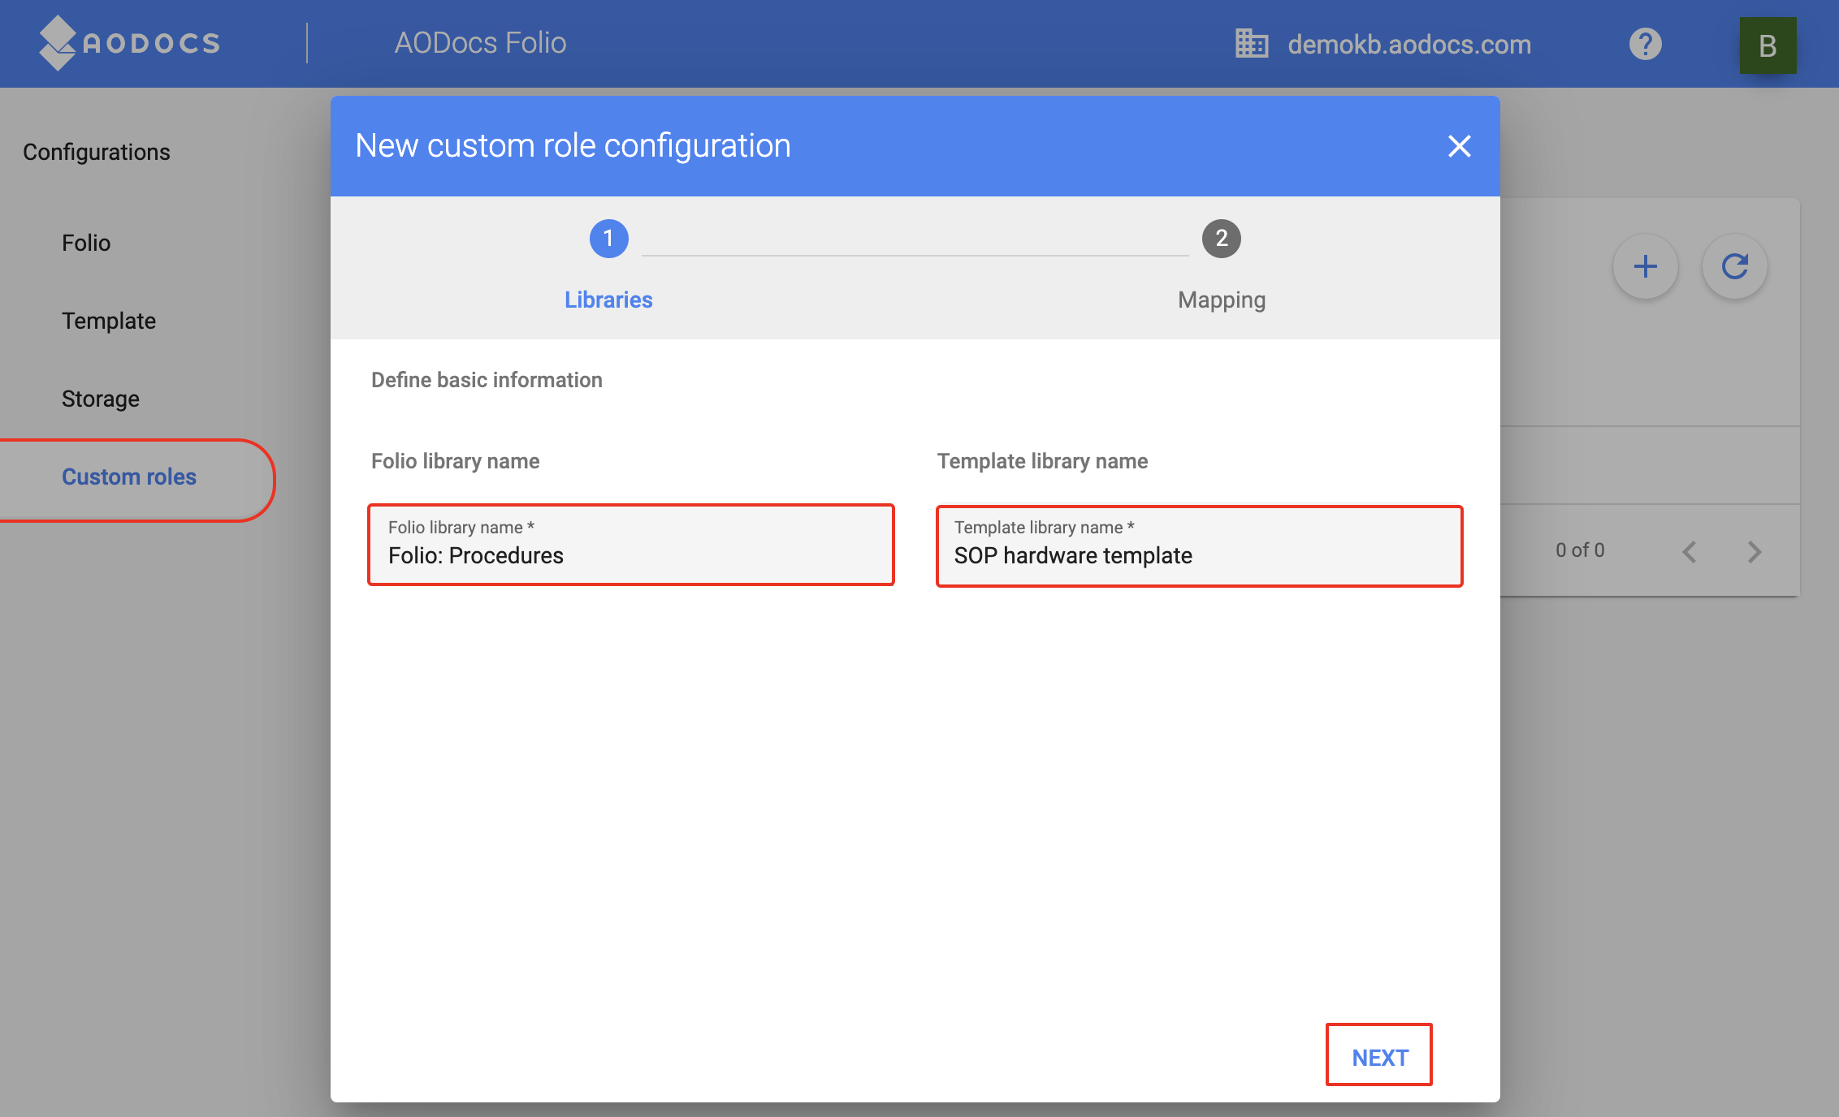Click demokb.aodocs.com domain text
The height and width of the screenshot is (1117, 1839).
tap(1409, 44)
